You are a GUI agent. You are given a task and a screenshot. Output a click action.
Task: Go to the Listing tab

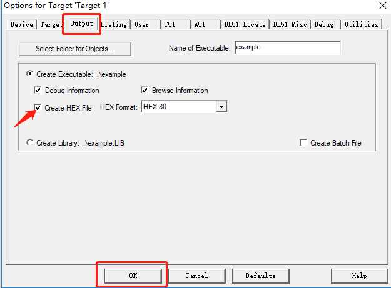[114, 24]
